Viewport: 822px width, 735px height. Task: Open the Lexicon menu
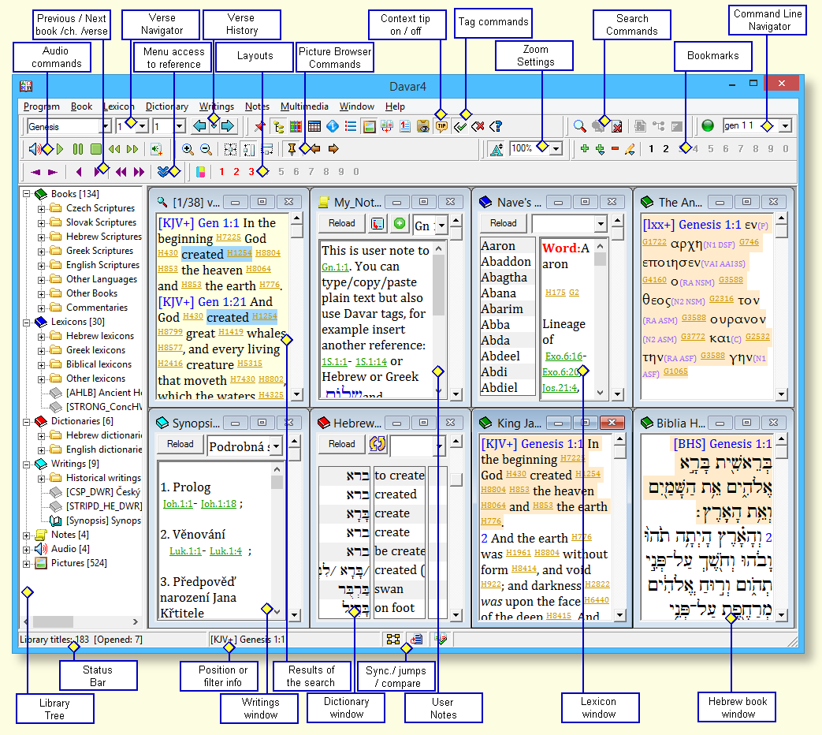[118, 106]
